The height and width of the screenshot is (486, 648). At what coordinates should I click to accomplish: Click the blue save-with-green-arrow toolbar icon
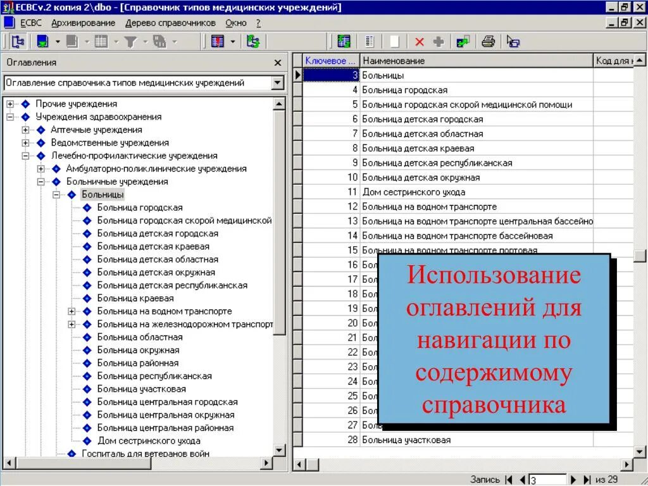tap(42, 41)
